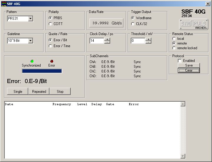Click the ChC subchannel row label

(93, 71)
